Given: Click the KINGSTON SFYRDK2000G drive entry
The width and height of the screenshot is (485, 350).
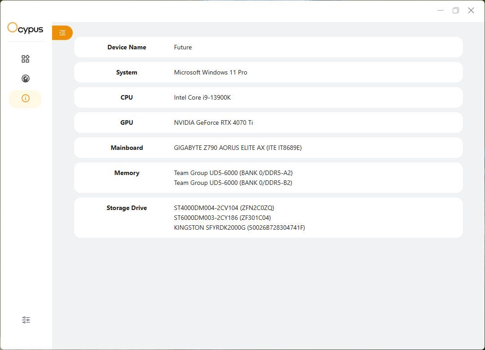Looking at the screenshot, I should 239,227.
